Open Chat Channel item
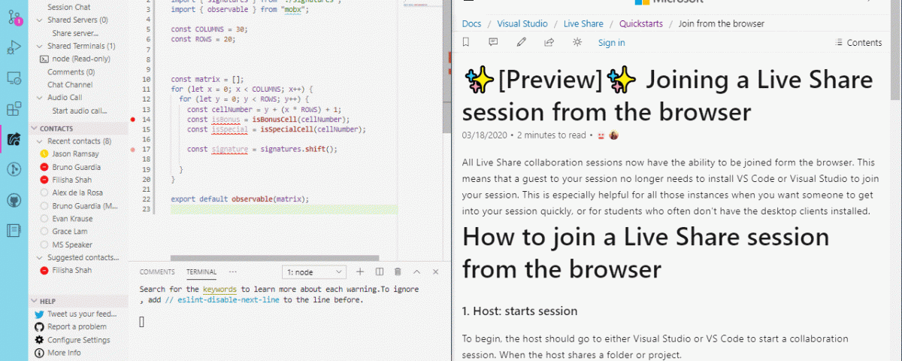902x361 pixels. [x=71, y=84]
